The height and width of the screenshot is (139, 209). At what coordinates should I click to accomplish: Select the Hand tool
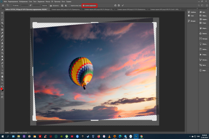(x=2, y=76)
